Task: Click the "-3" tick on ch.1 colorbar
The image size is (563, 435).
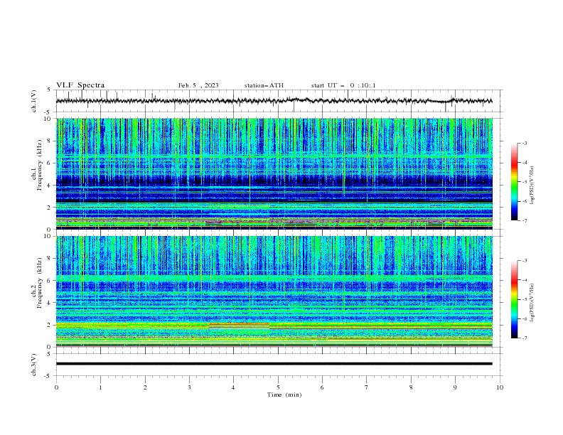Action: pyautogui.click(x=524, y=143)
